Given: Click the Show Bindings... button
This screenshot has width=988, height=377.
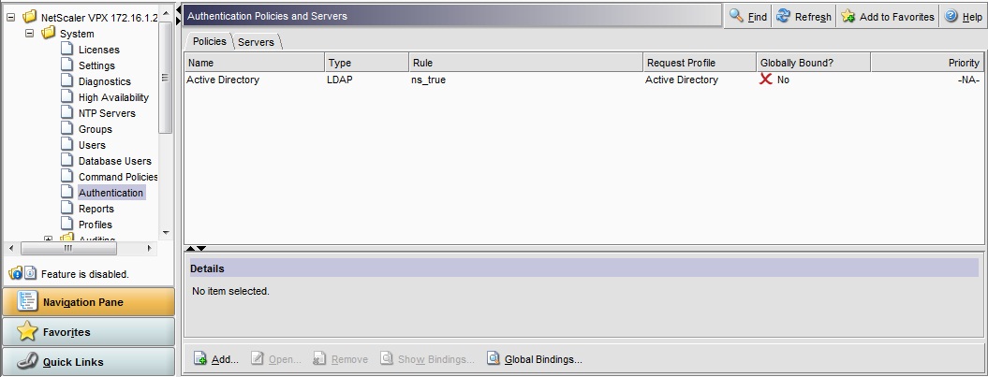Looking at the screenshot, I should [x=427, y=359].
